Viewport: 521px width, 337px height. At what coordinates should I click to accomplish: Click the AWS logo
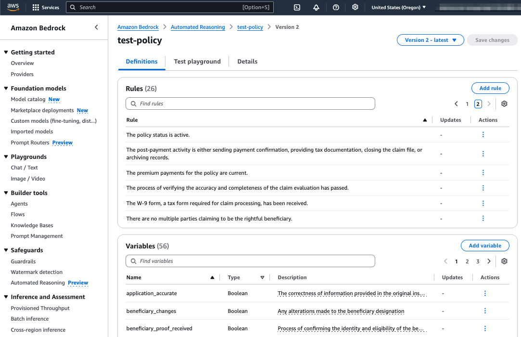[x=13, y=7]
